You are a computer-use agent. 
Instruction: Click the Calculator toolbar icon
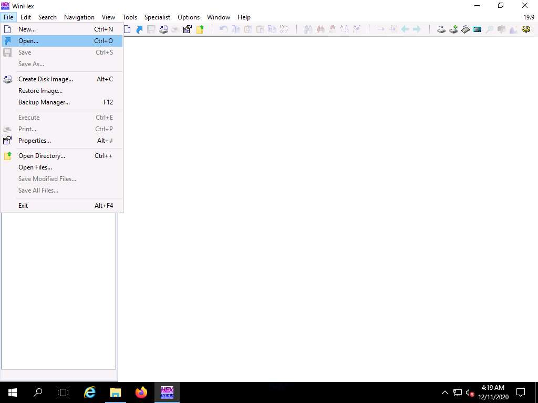(477, 29)
